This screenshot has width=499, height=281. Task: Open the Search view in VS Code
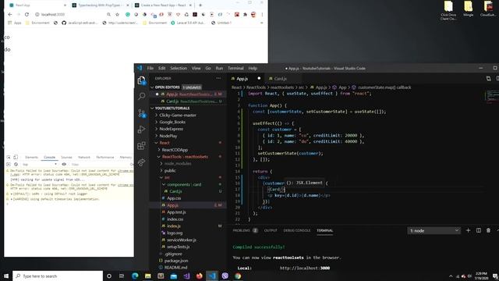[x=142, y=96]
